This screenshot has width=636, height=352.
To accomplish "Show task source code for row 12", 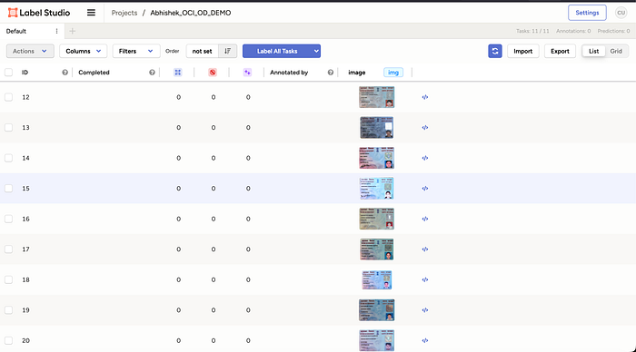I will point(425,97).
